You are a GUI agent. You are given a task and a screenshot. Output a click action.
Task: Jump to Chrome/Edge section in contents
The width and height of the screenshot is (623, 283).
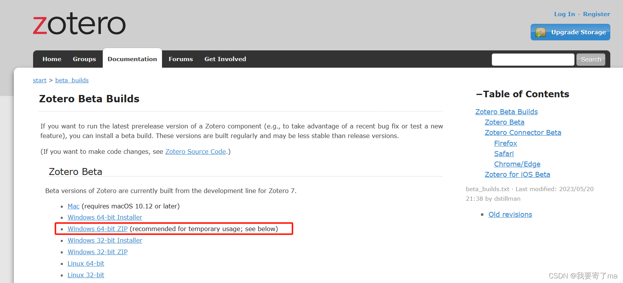pos(517,164)
